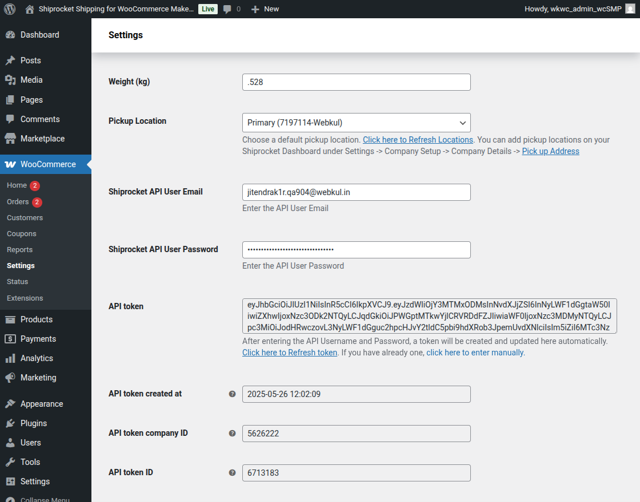Viewport: 640px width, 502px height.
Task: Click the API token company ID field
Action: pyautogui.click(x=357, y=434)
